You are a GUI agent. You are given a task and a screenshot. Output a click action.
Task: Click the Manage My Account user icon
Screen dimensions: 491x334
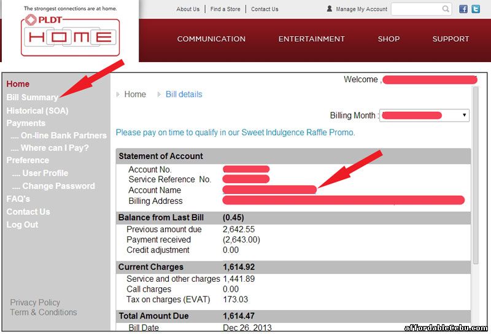coord(330,9)
